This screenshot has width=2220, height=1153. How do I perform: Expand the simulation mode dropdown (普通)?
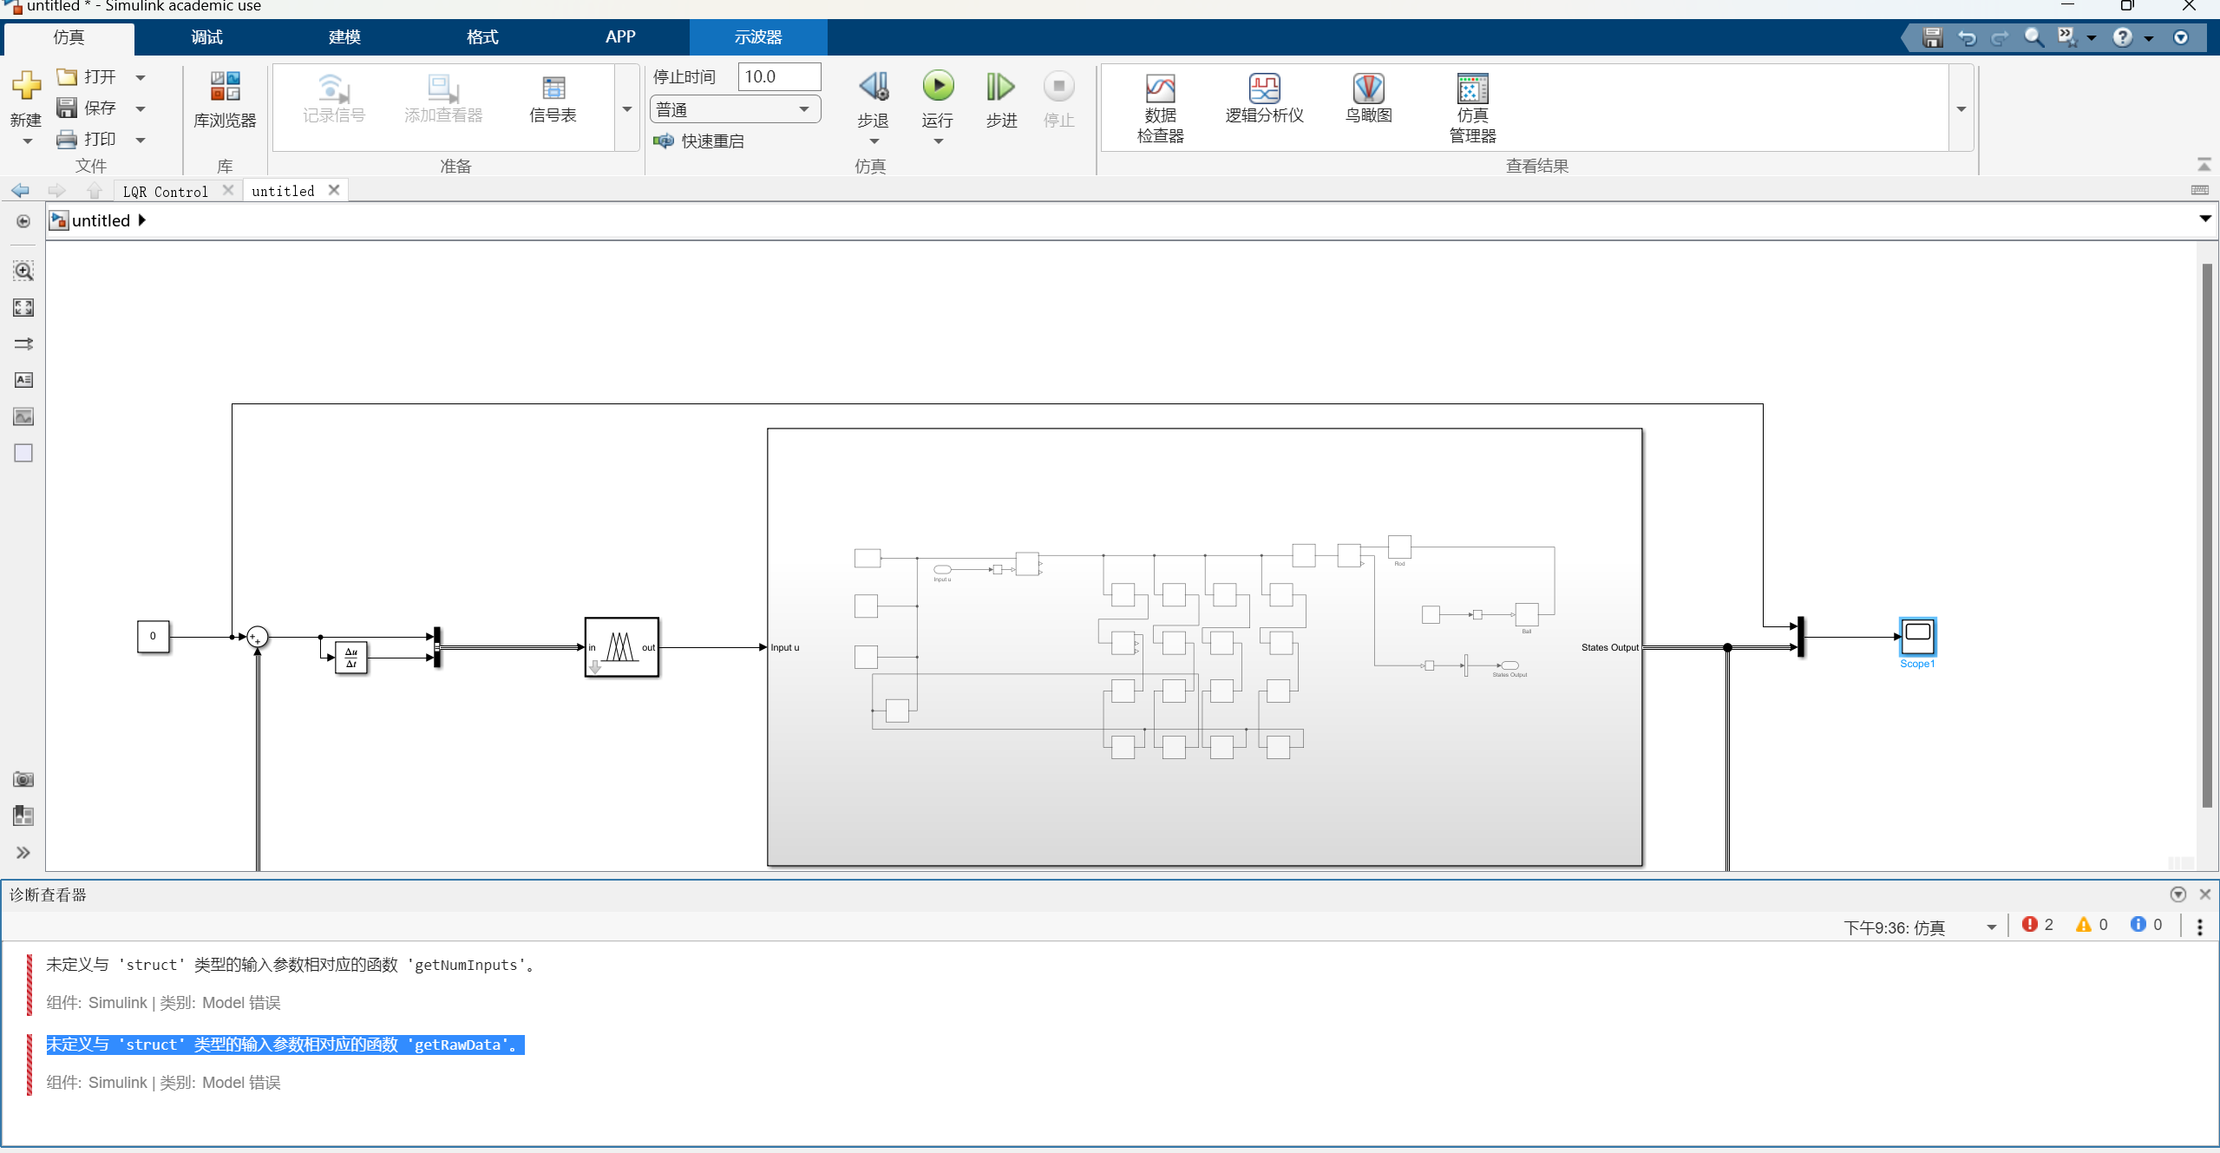[734, 109]
